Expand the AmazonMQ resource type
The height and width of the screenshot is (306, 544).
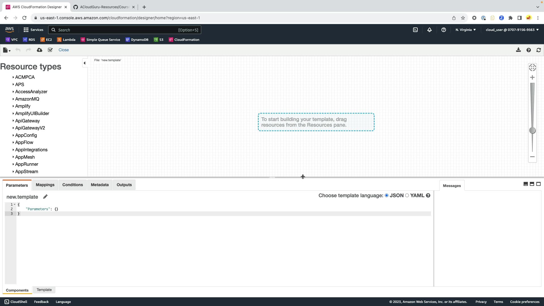27,99
